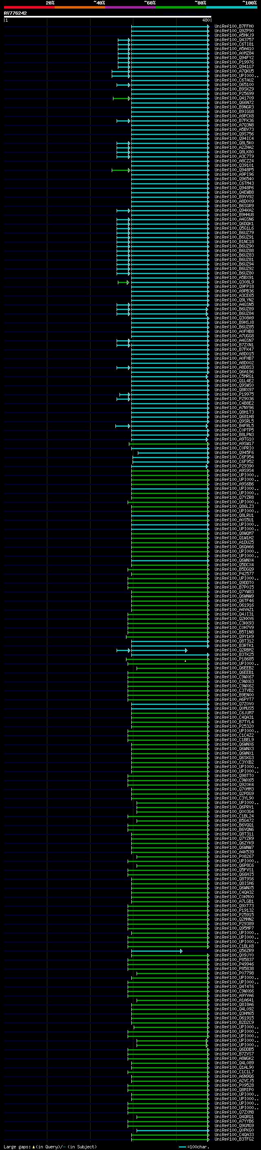Open hit UniRef100_Q9ZP90
Viewport: 261px width, 1150px height.
234,31
